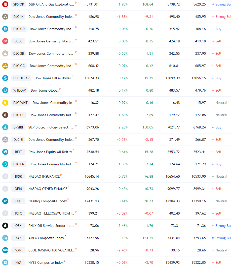
Task: Click NYA low value 15322.05
Action: coord(199,263)
